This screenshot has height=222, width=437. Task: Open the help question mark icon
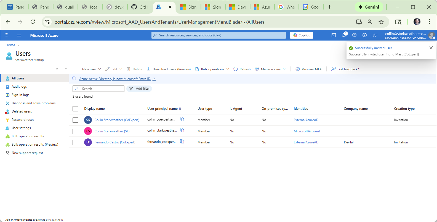click(364, 35)
